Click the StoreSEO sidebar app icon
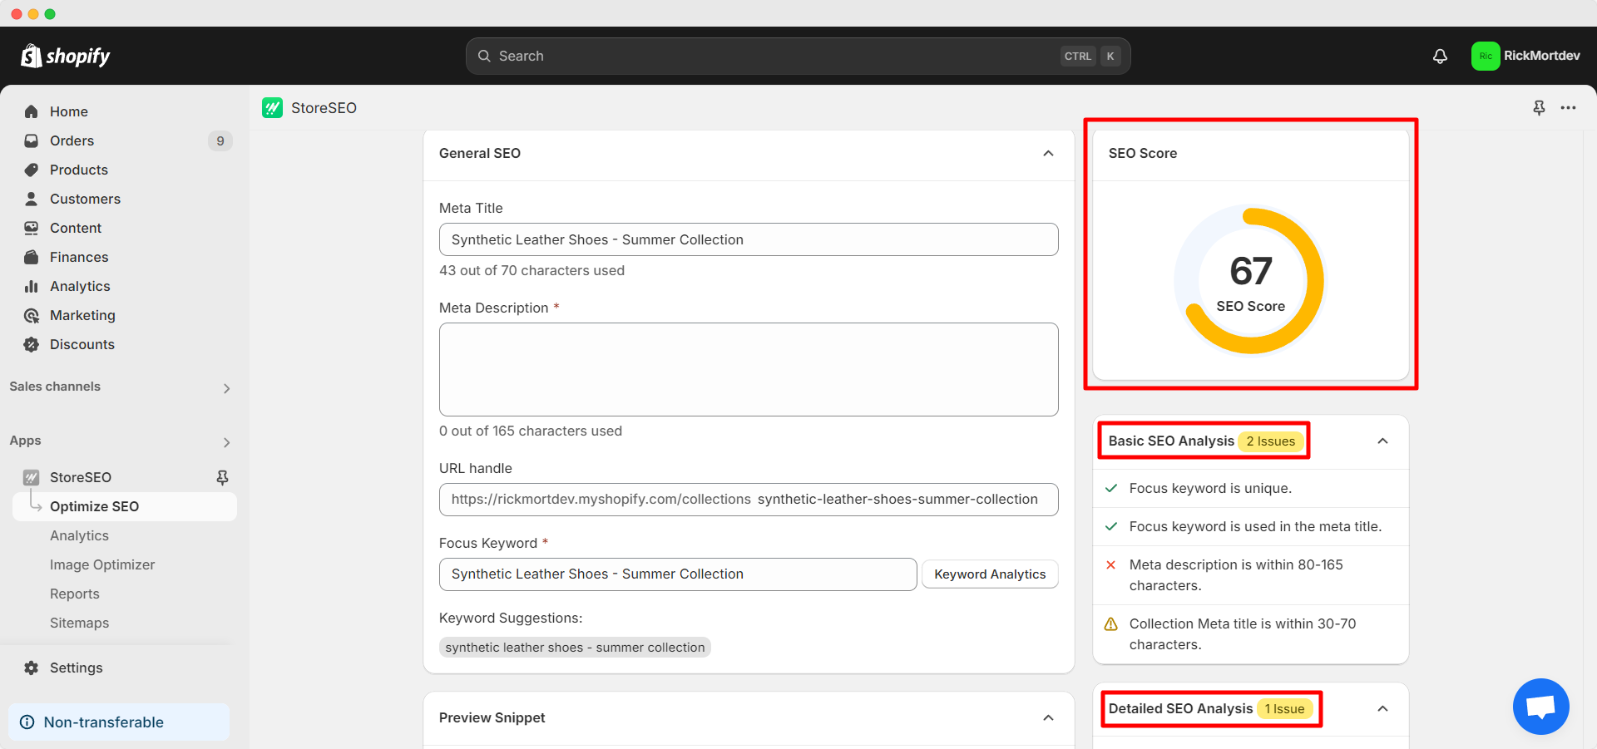This screenshot has width=1597, height=749. pos(32,477)
